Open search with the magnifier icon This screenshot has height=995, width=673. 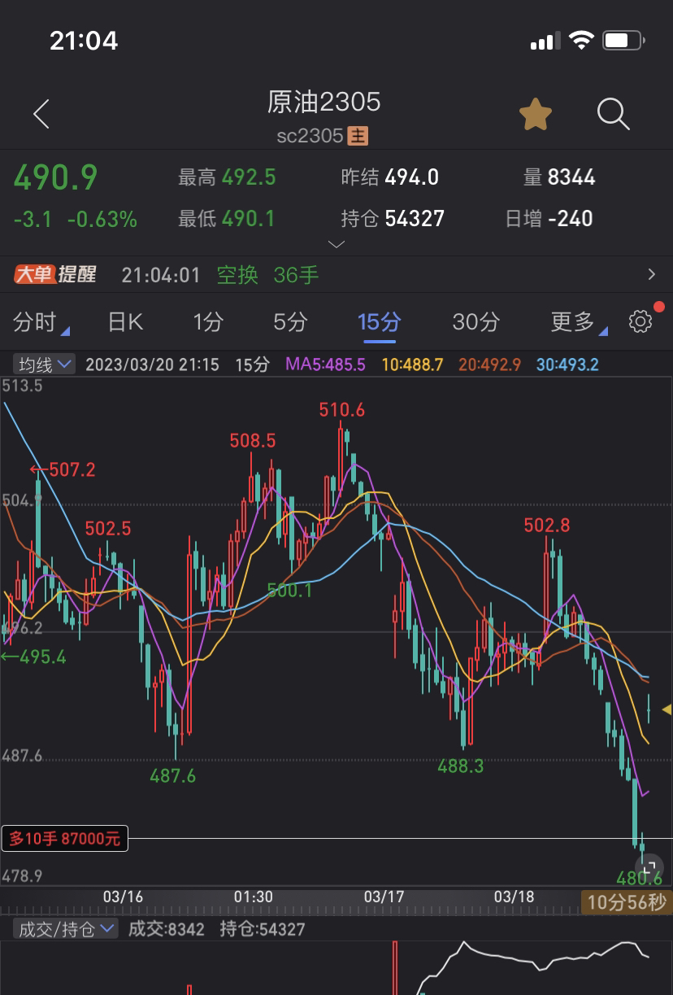click(614, 115)
